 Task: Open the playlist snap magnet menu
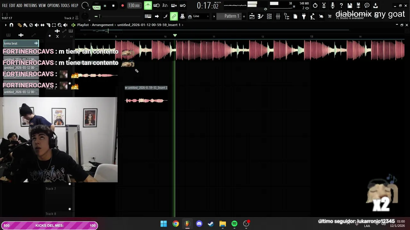coord(12,25)
